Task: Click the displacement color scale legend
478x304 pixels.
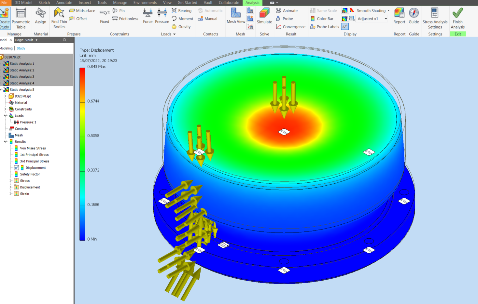Action: coord(82,153)
